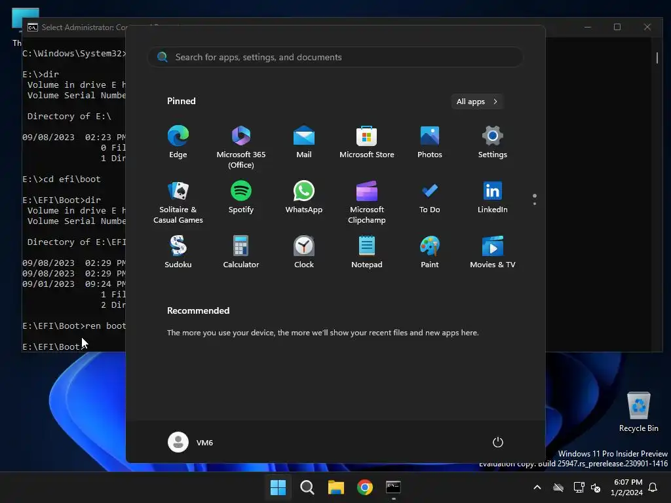Open the LinkedIn app
Screen dimensions: 671x503
pos(493,196)
